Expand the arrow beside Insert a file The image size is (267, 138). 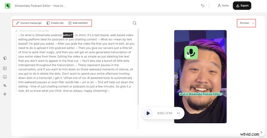16,31
